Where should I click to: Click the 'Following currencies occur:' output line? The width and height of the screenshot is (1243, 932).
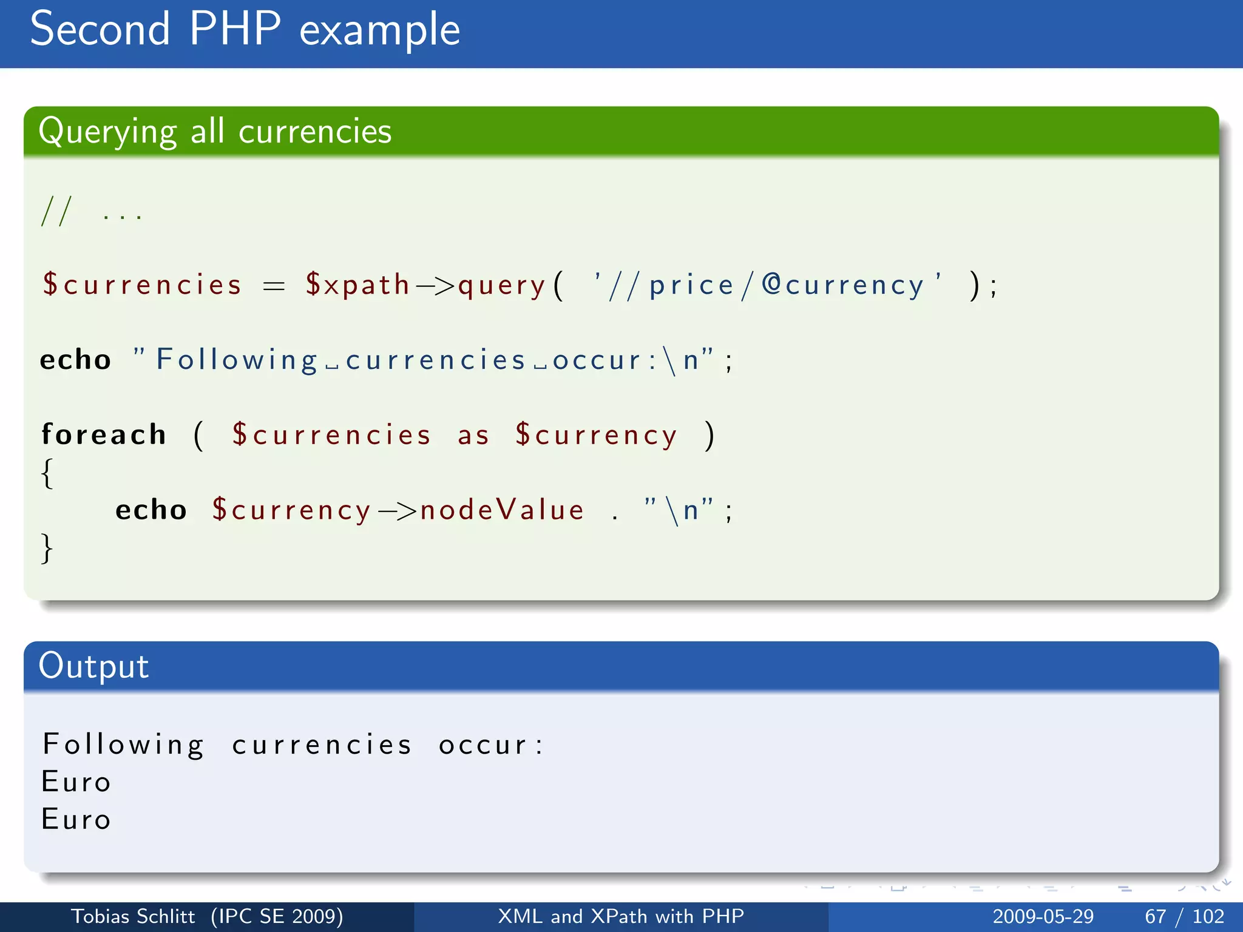pos(293,745)
